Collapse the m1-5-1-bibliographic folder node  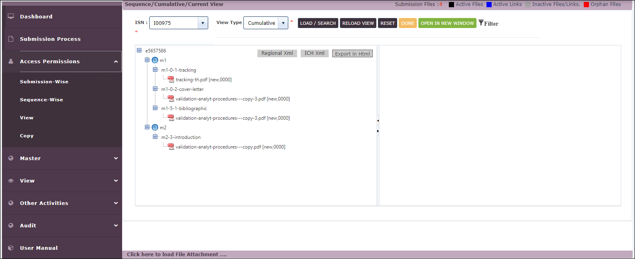(155, 108)
